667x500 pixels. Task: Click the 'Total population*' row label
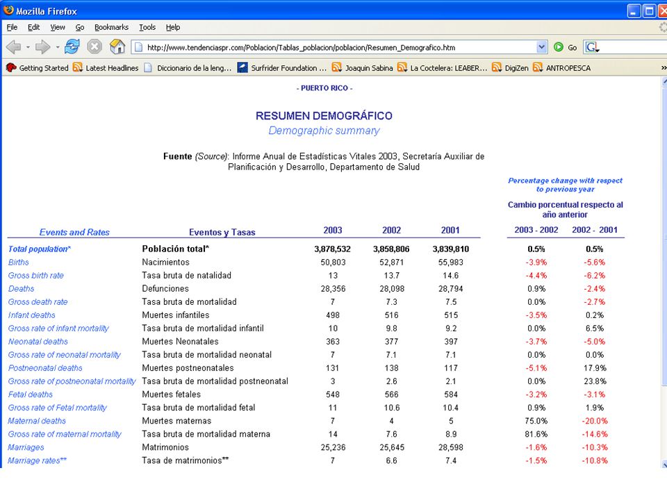[39, 249]
